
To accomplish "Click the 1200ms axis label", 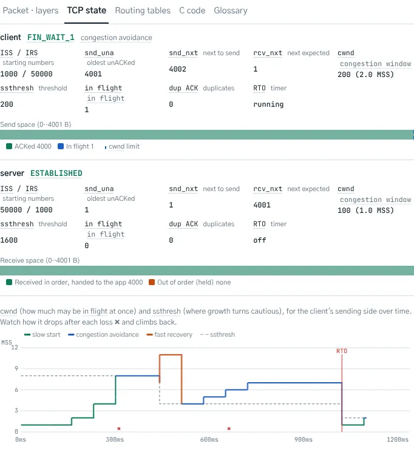I will click(x=398, y=440).
